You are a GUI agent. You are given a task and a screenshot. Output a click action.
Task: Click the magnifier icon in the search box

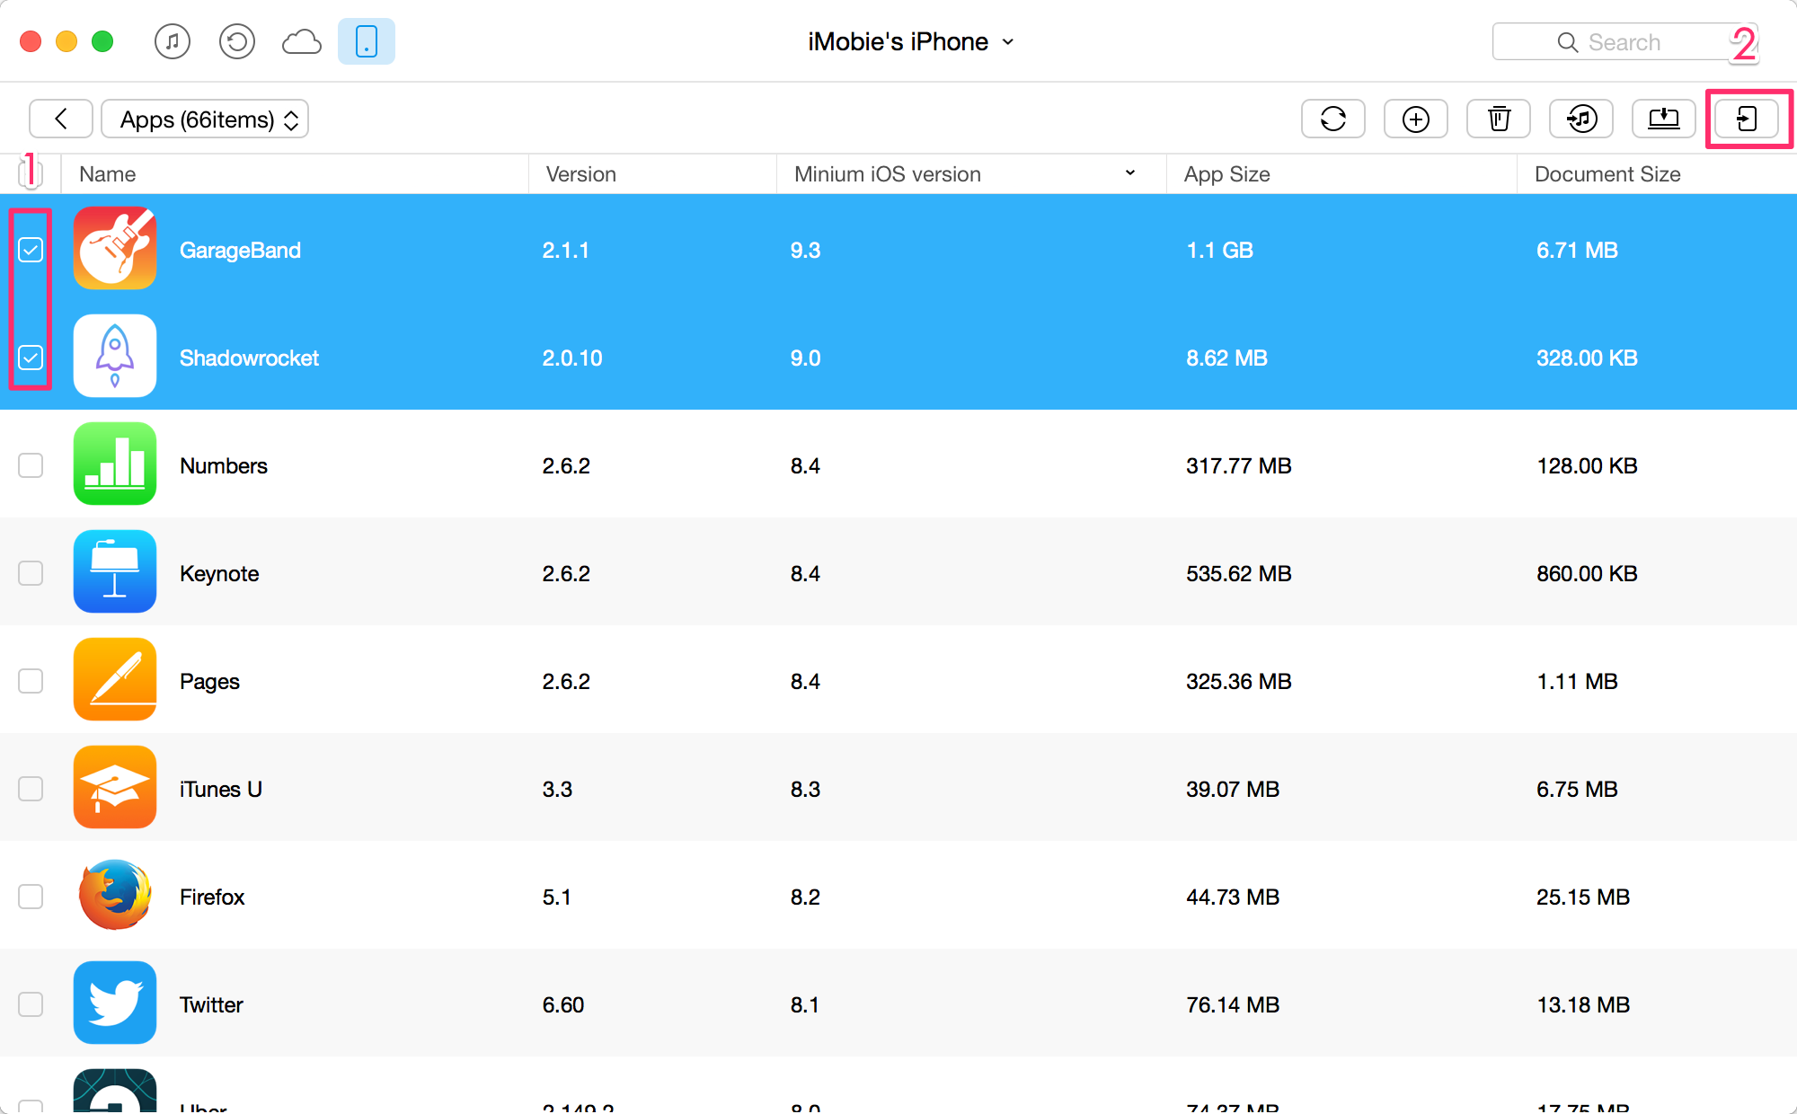coord(1568,42)
